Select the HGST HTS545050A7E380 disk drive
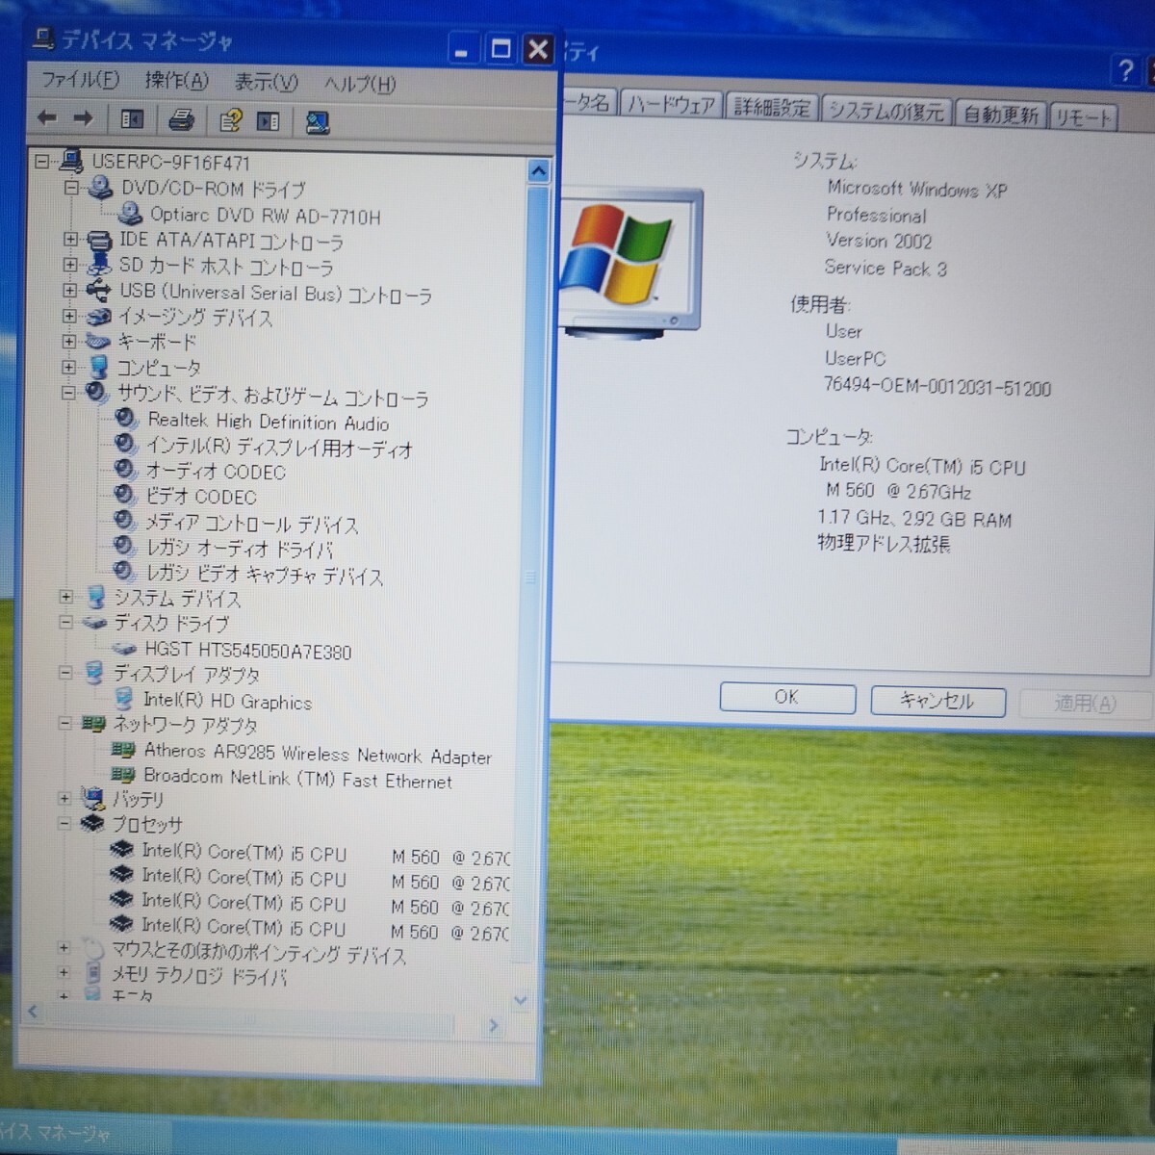 (247, 652)
